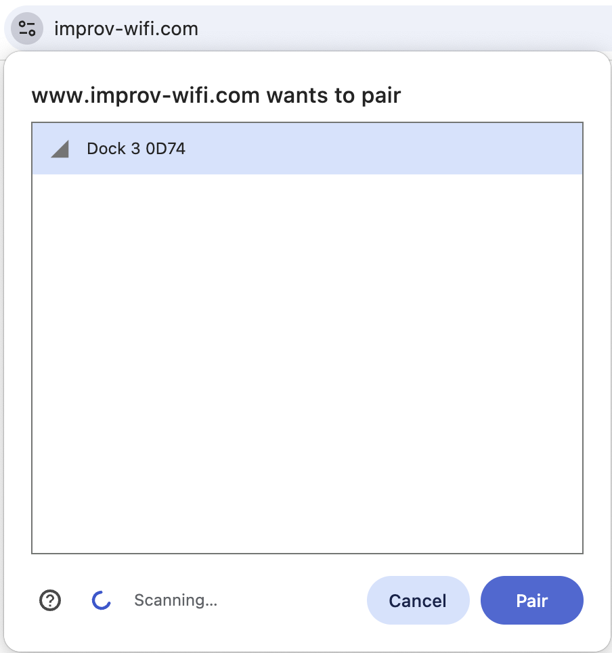Click the Pair button
The height and width of the screenshot is (653, 612).
(532, 600)
